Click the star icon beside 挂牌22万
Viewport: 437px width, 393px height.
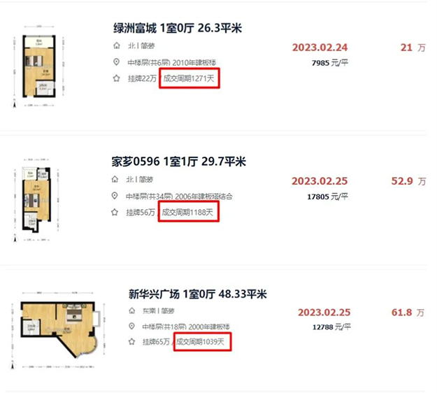tap(117, 78)
